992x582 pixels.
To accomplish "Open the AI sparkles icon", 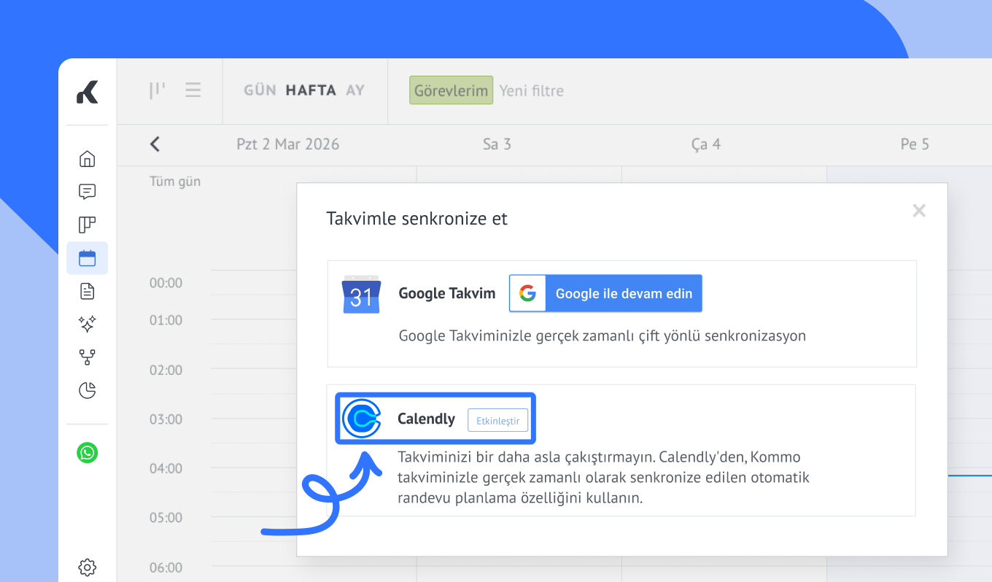I will point(87,325).
